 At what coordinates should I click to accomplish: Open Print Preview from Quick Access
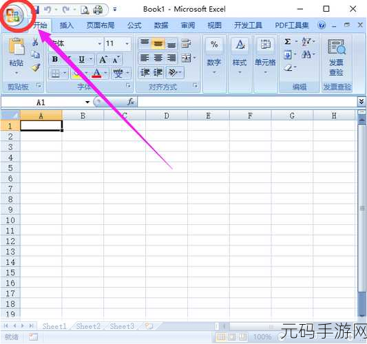click(85, 10)
